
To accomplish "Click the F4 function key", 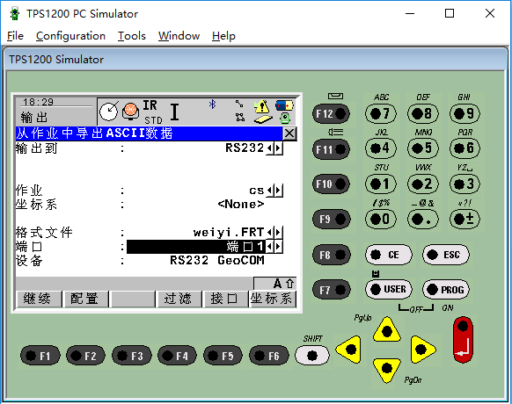I will point(177,356).
